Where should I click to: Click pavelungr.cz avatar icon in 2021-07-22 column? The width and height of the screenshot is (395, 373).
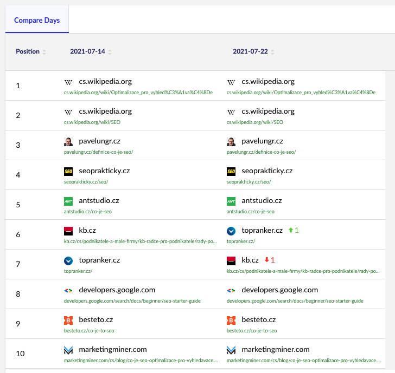(x=231, y=142)
